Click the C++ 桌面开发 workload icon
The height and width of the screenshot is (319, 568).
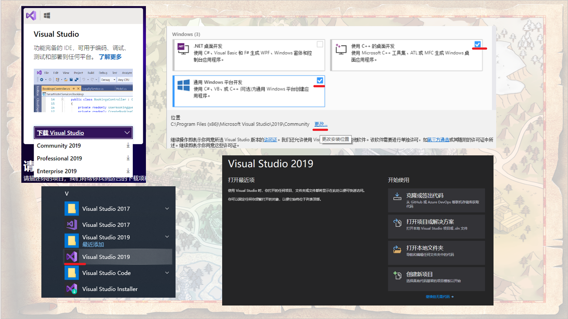pos(341,49)
